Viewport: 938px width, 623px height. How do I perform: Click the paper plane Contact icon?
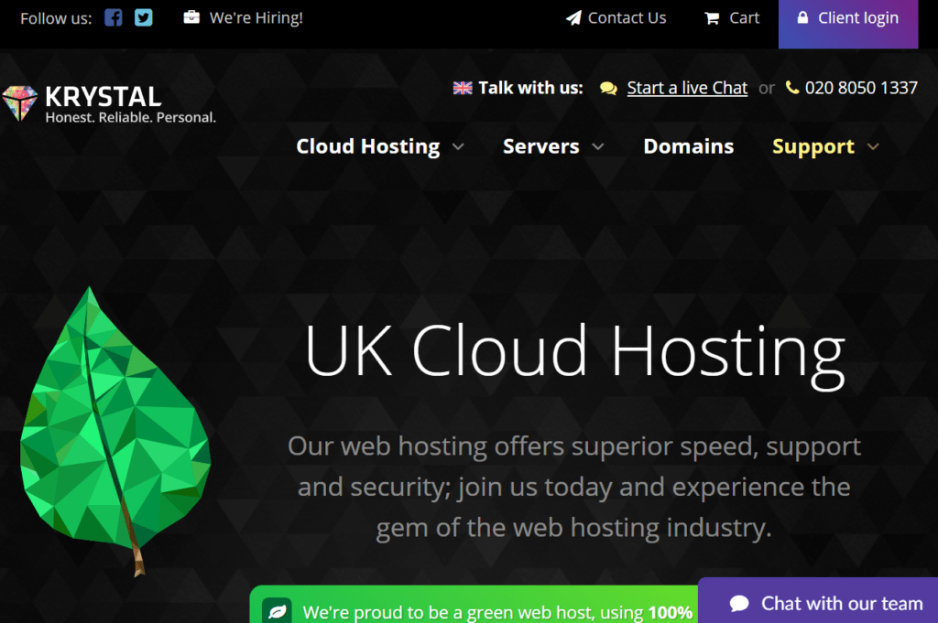coord(573,18)
